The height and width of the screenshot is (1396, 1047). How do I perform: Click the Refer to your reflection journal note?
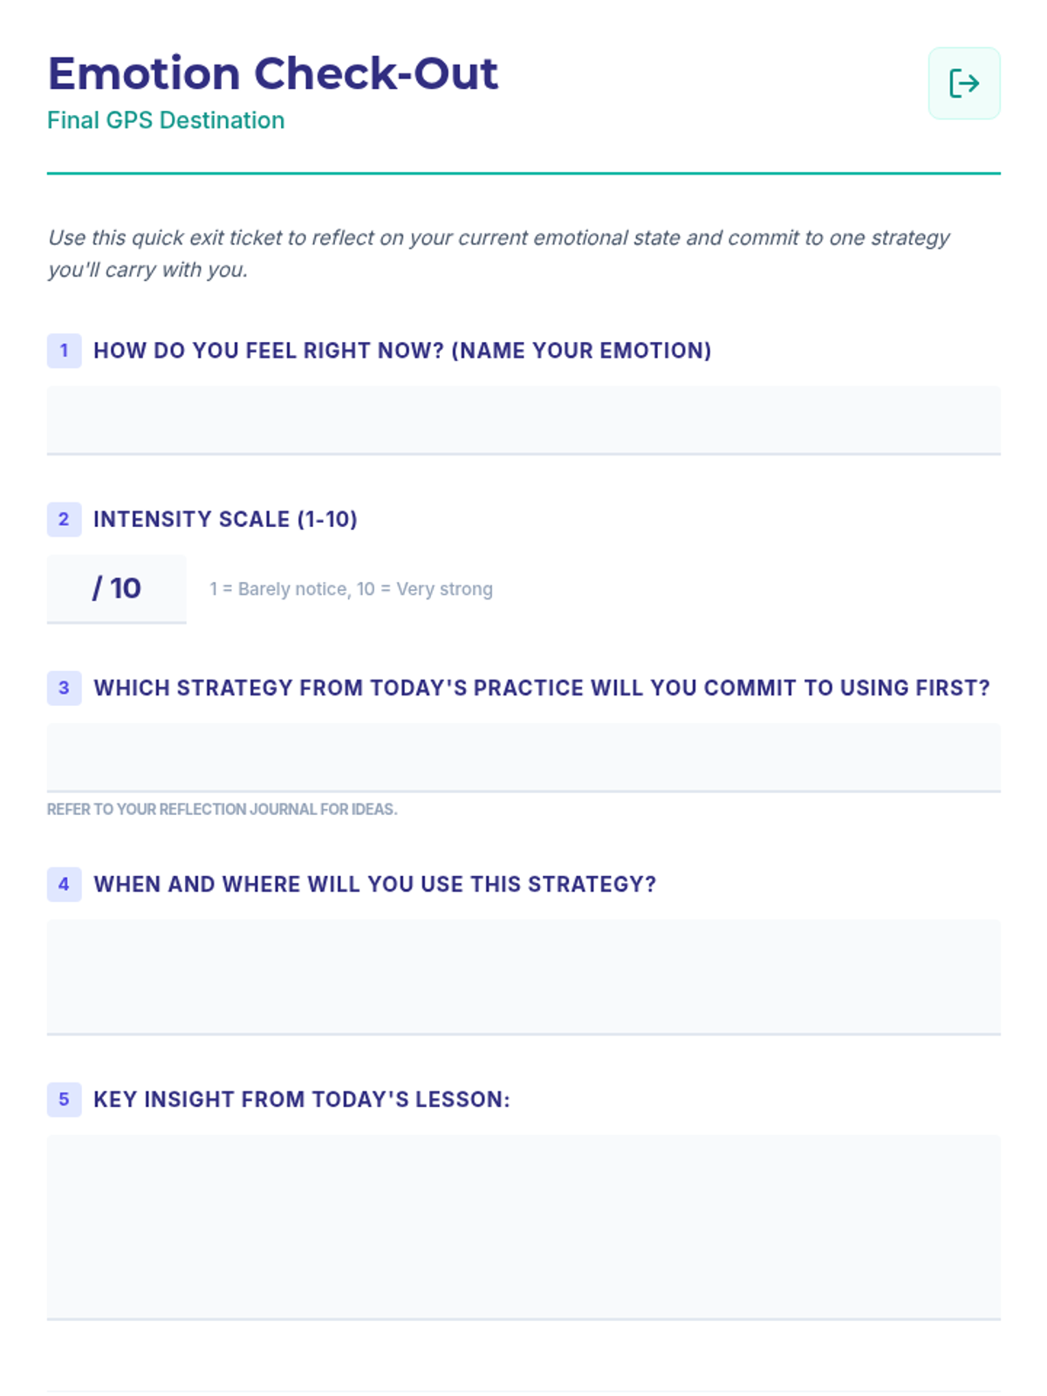222,810
